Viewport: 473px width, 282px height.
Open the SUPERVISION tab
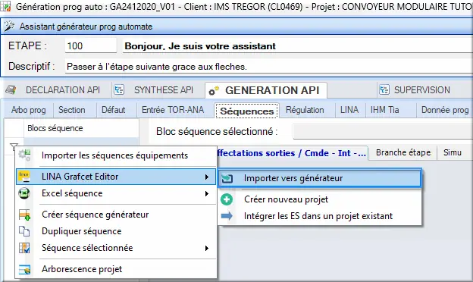[421, 90]
